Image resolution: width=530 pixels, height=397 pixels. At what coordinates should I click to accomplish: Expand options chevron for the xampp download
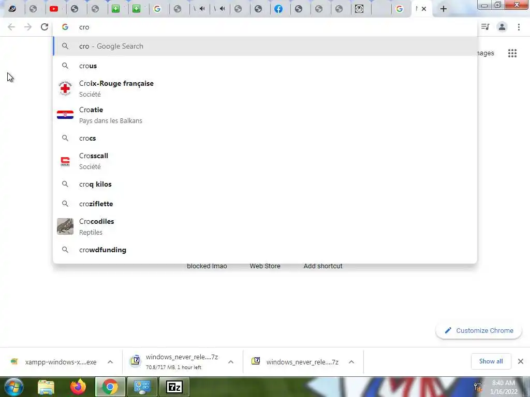tap(110, 362)
